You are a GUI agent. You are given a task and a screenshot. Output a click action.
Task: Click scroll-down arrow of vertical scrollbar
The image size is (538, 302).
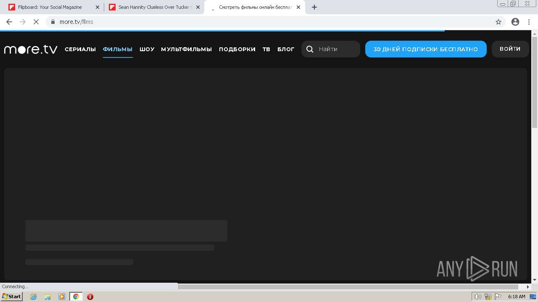pos(535,280)
